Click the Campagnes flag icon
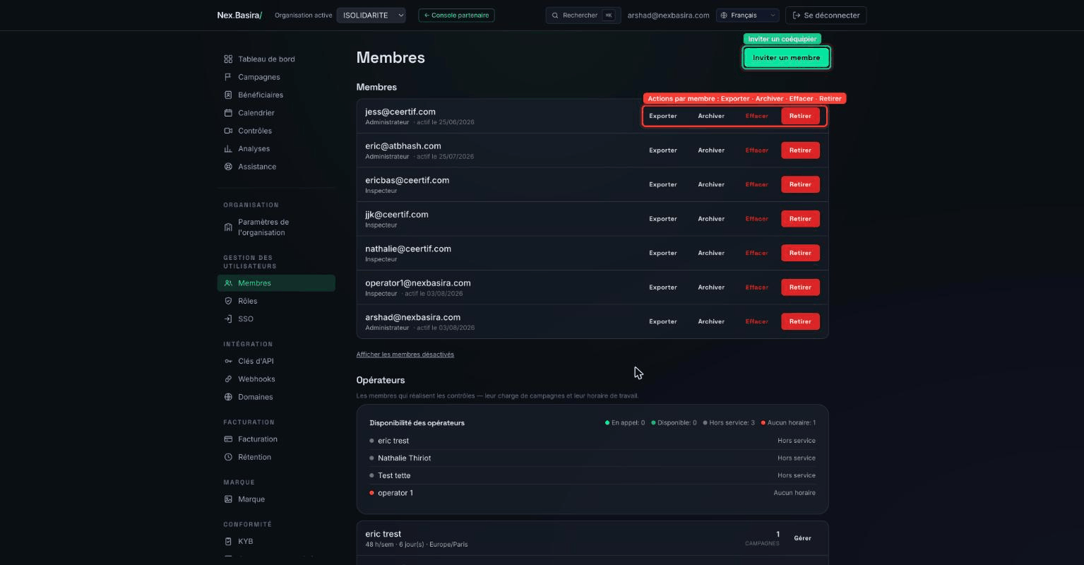This screenshot has height=565, width=1084. (228, 77)
